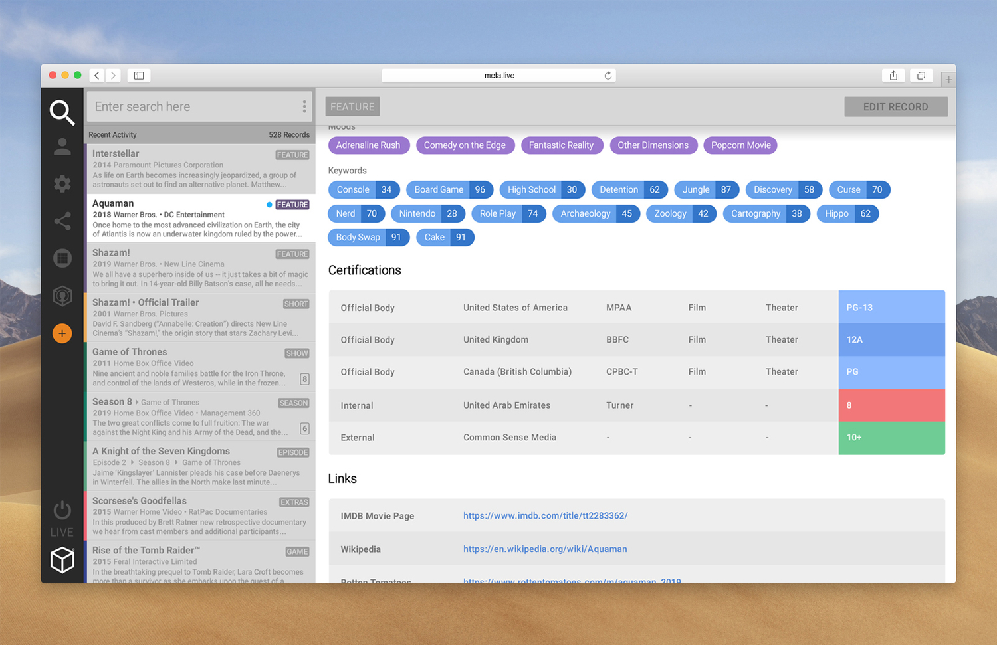
Task: Click 528 Records text in list header
Action: coord(289,134)
